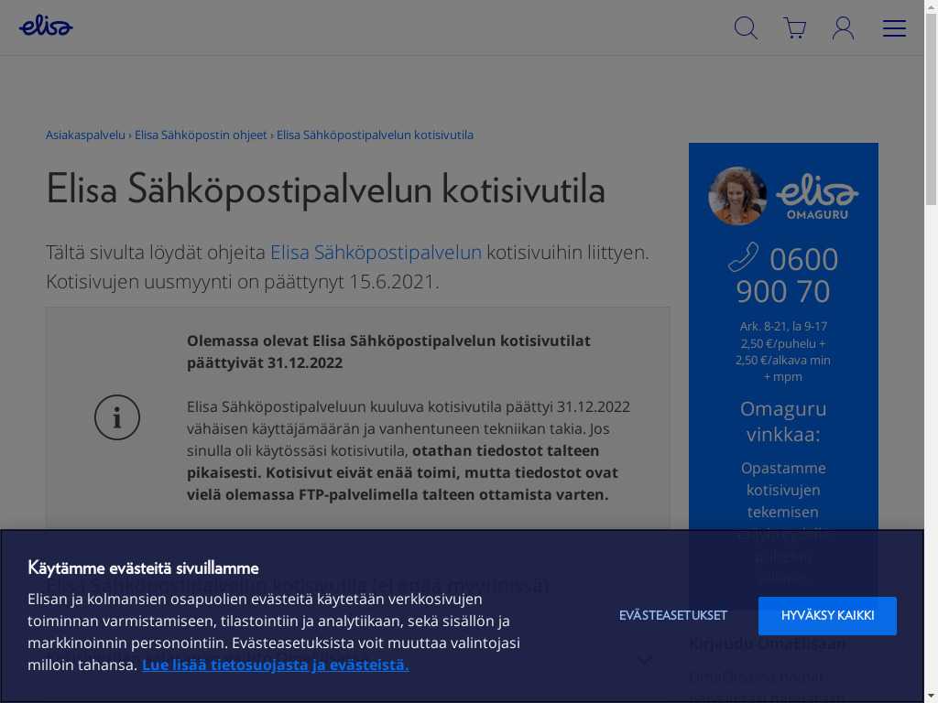Click the Omaguru vinkkaa heading

coord(783,421)
